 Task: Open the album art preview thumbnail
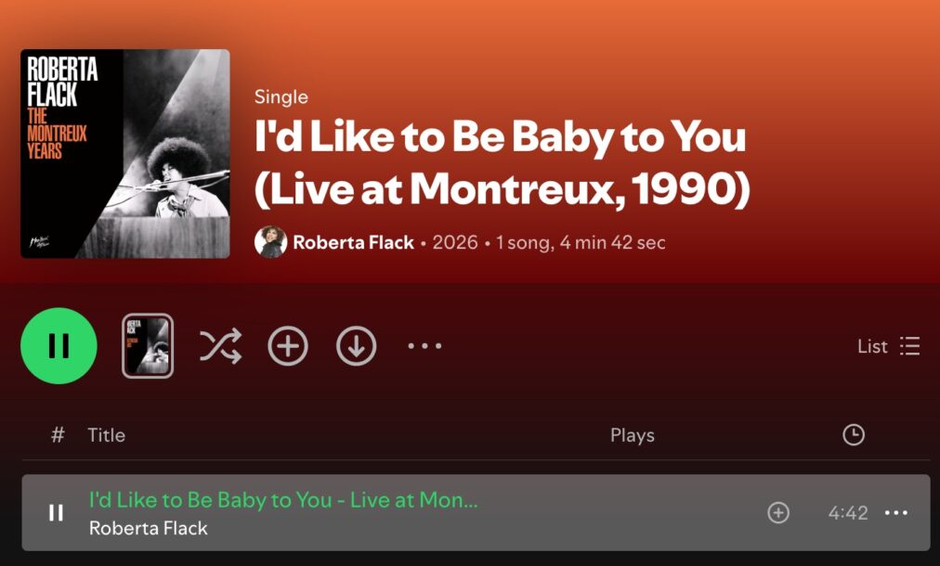pyautogui.click(x=148, y=345)
